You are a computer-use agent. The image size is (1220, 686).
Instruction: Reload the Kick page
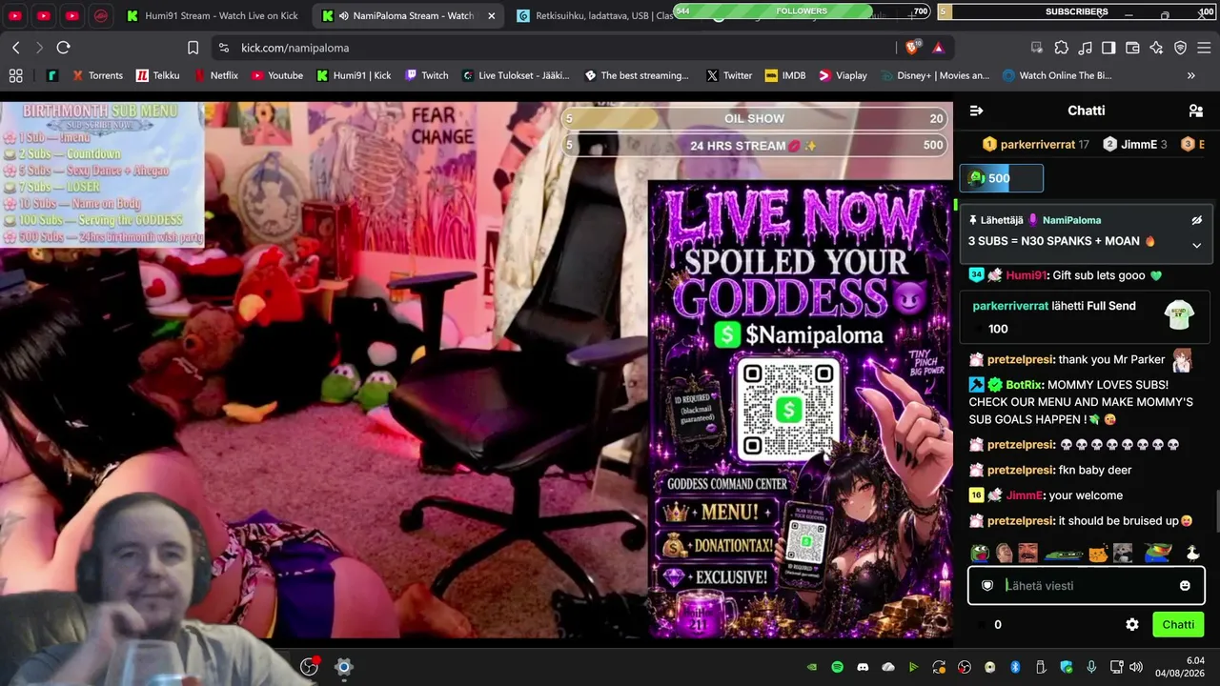(63, 48)
